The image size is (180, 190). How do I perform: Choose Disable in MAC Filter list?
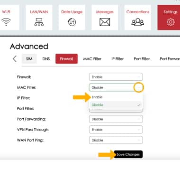[x=116, y=105]
